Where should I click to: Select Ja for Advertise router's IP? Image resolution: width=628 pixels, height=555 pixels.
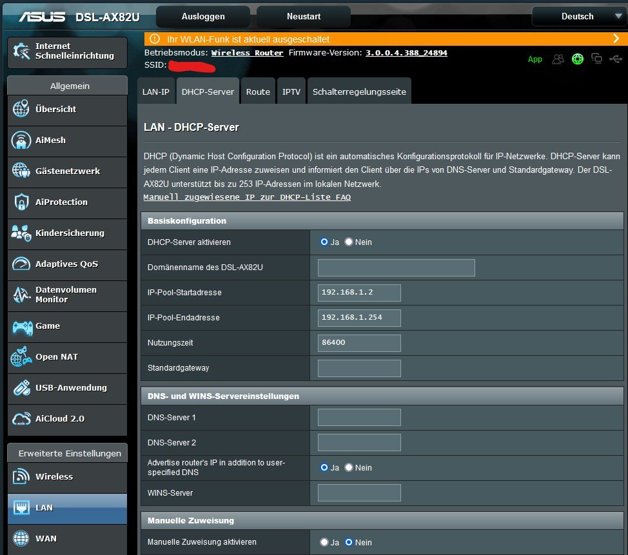[324, 467]
